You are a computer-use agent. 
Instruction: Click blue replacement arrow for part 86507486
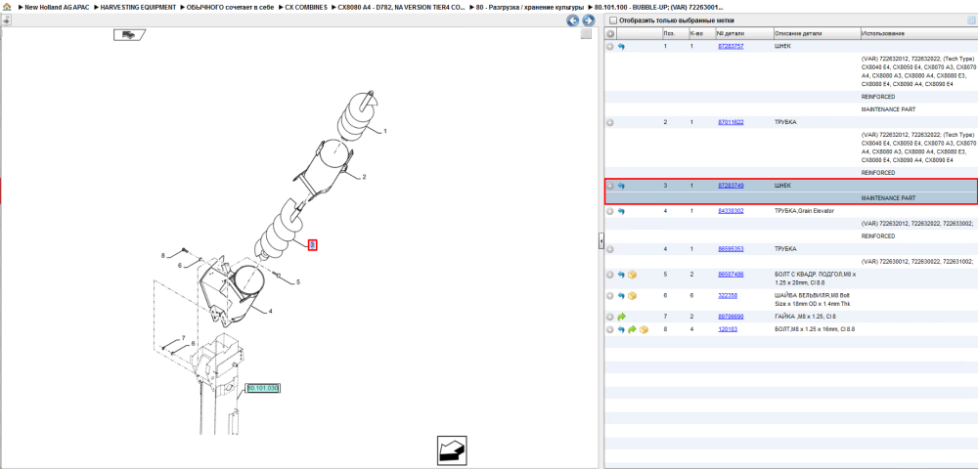(x=621, y=275)
